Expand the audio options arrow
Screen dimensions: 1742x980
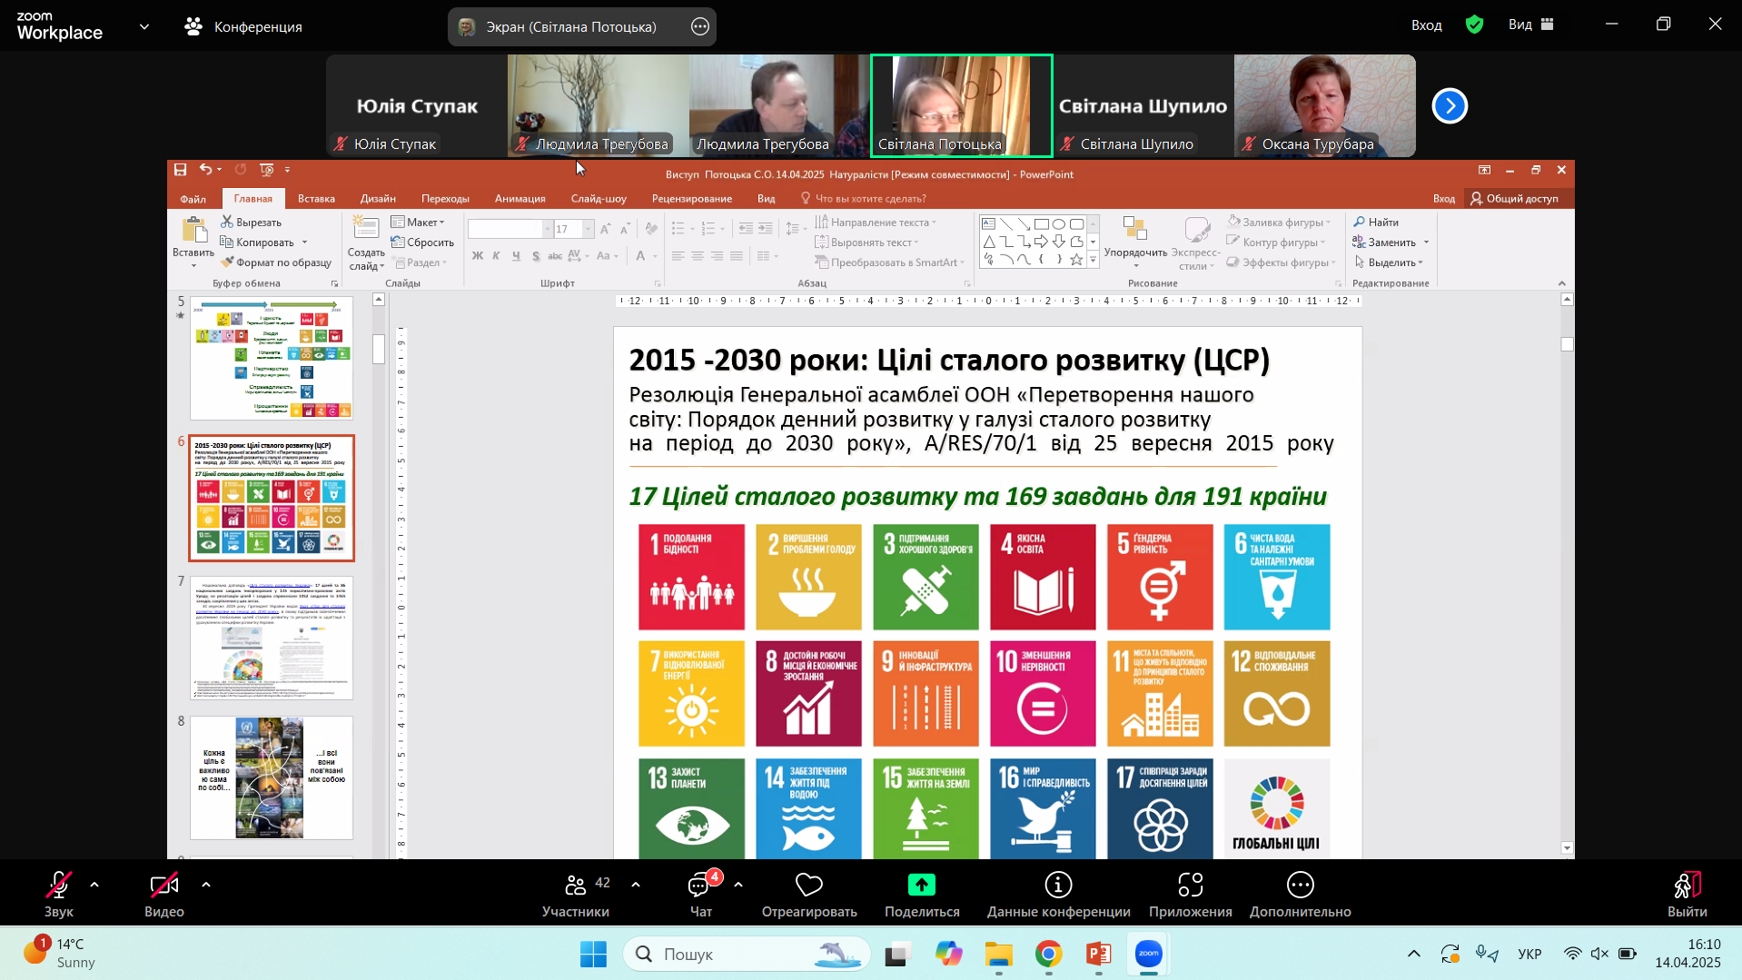click(94, 885)
